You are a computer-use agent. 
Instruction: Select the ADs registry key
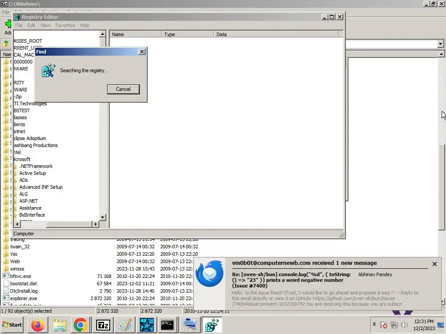tap(24, 180)
